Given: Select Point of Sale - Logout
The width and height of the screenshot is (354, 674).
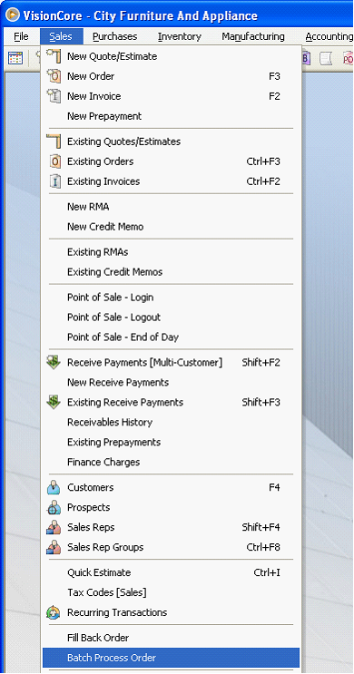Looking at the screenshot, I should tap(171, 317).
